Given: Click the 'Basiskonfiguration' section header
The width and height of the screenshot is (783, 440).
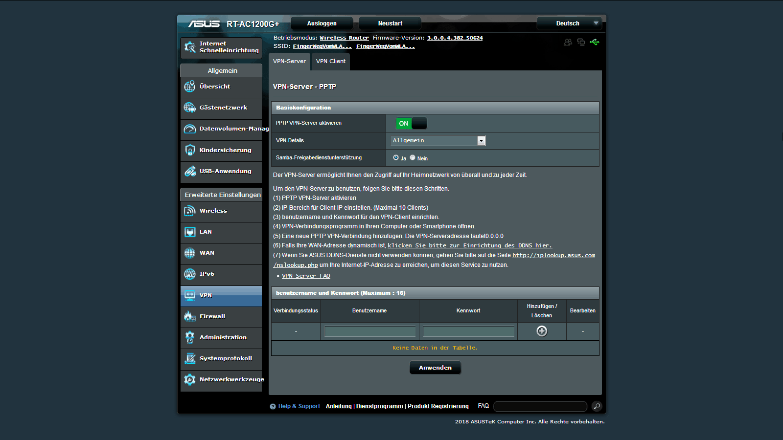Looking at the screenshot, I should coord(435,108).
